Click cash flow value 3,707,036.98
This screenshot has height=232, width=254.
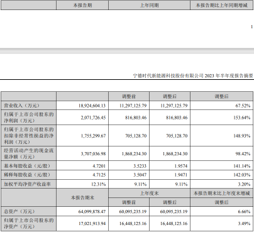93,153
